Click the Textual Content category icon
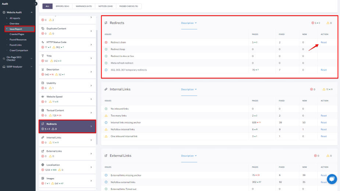 43,110
